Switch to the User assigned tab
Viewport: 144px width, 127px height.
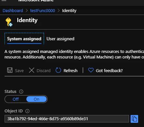60,39
